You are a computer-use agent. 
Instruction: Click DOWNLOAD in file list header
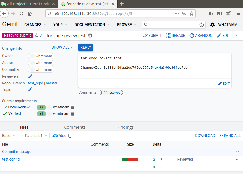[205, 136]
